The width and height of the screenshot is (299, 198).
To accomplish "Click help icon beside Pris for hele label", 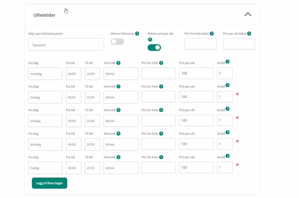I will pos(212,34).
